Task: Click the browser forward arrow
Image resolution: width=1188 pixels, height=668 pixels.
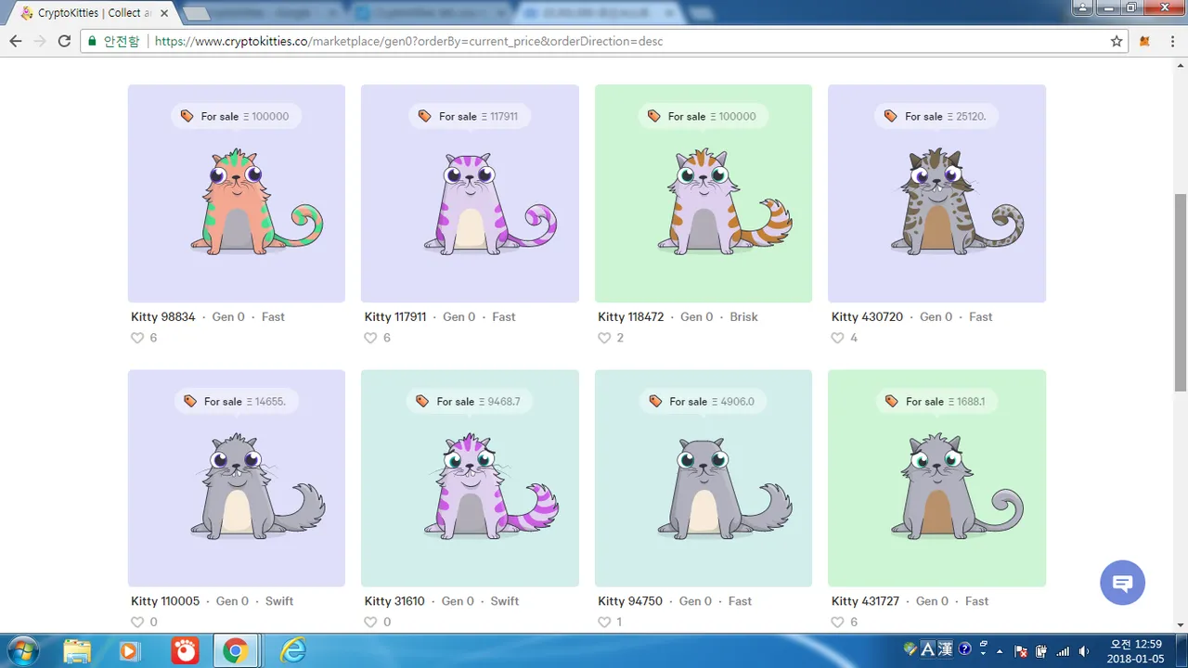Action: pyautogui.click(x=39, y=41)
